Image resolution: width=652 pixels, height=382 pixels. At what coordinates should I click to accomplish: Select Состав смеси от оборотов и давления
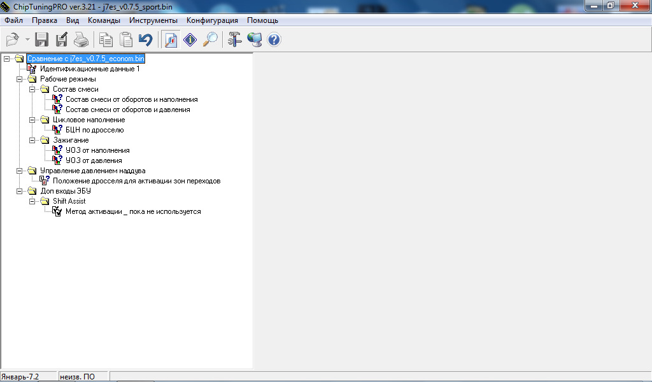[127, 110]
